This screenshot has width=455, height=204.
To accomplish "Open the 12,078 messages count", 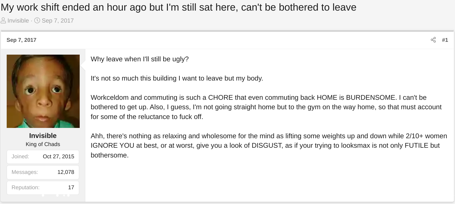I will (x=66, y=172).
